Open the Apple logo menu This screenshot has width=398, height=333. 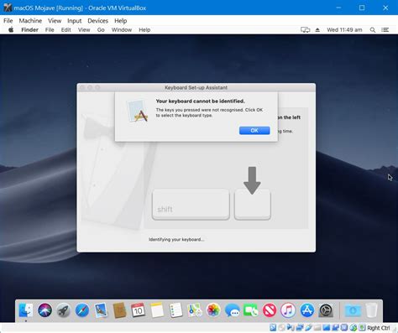11,29
